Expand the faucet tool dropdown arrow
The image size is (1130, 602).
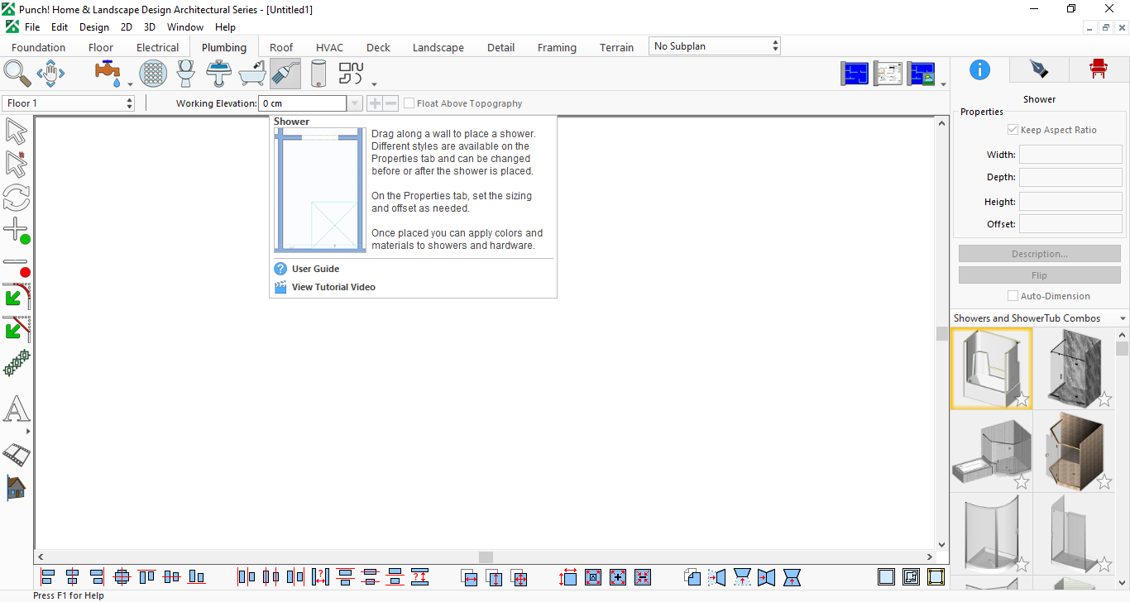click(x=130, y=84)
